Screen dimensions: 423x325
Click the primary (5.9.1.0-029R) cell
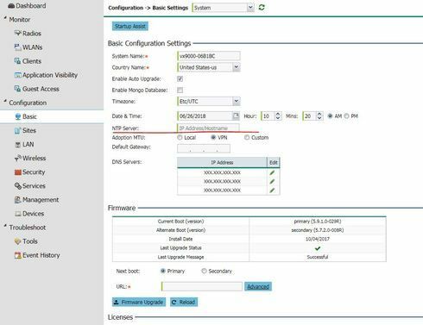tap(318, 222)
